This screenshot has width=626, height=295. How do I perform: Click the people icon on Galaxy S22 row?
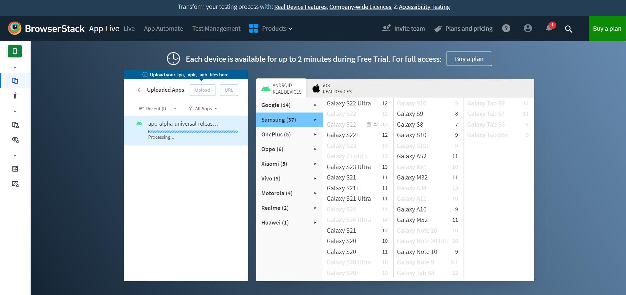pyautogui.click(x=376, y=124)
